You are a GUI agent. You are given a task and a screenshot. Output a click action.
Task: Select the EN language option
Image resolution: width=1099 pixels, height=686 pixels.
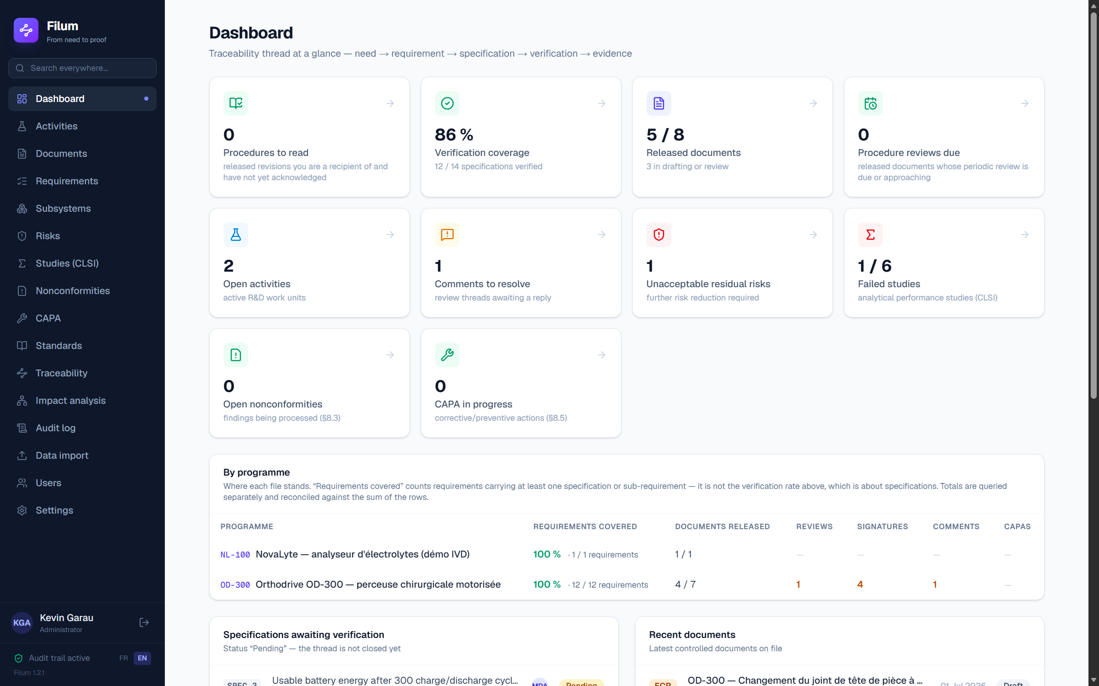pos(142,658)
